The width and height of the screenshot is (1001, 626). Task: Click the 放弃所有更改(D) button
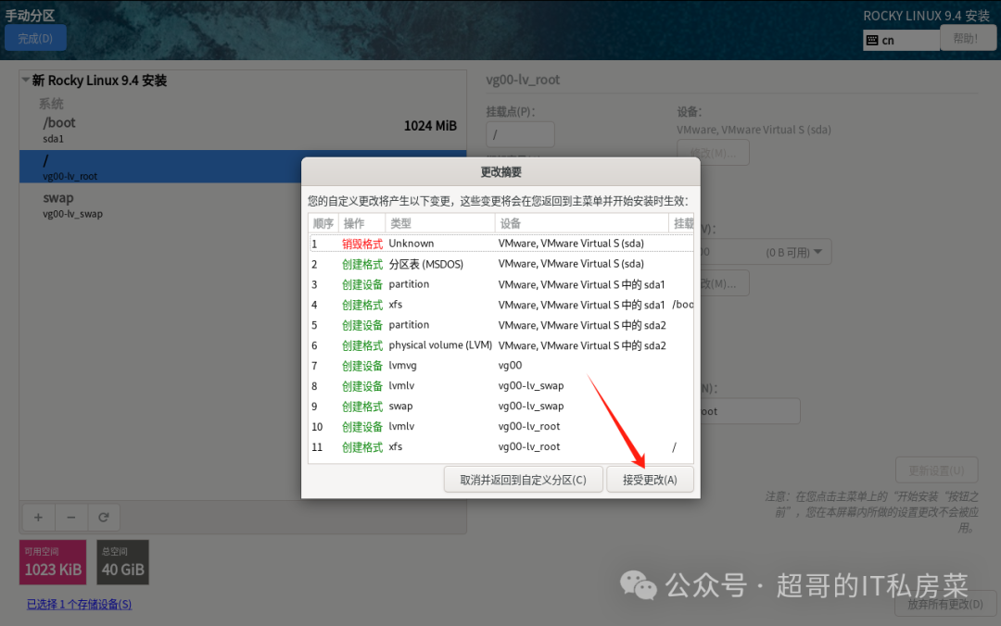coord(945,603)
